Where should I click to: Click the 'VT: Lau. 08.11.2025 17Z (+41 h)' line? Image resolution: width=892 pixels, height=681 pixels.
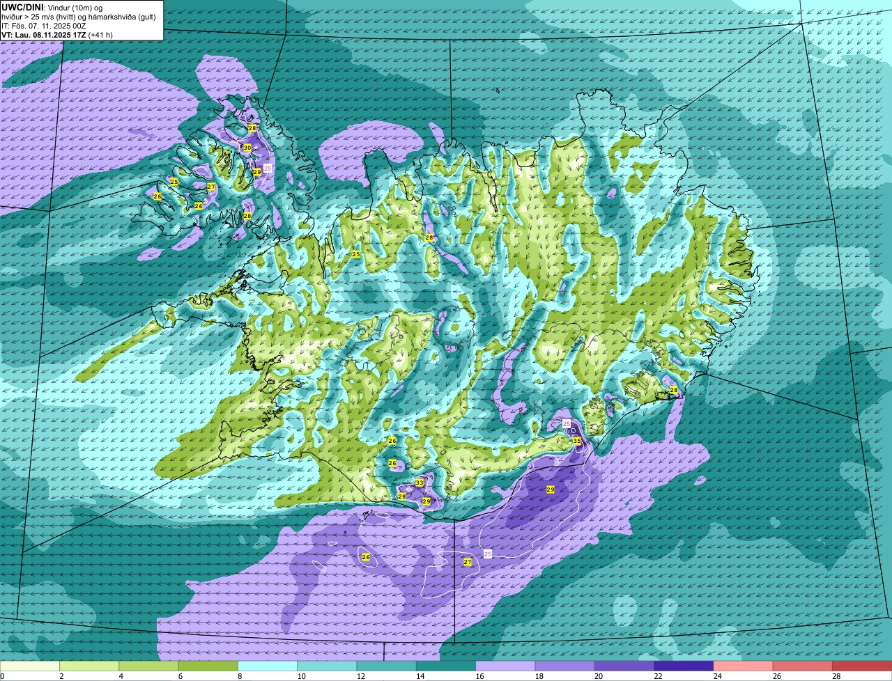(57, 35)
